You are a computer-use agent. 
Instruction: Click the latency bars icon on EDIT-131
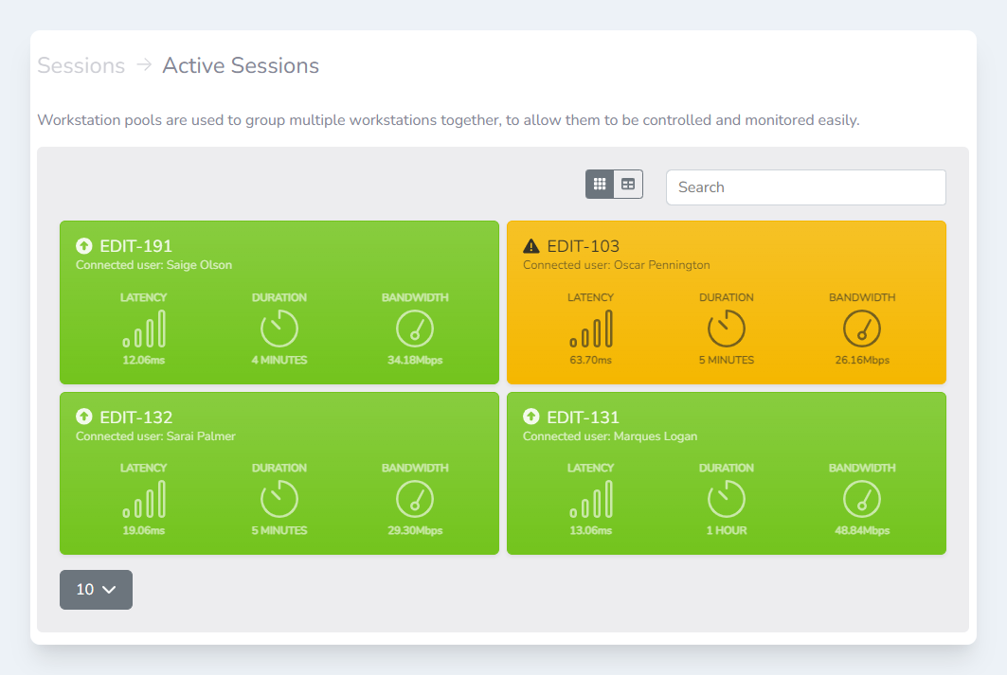coord(591,499)
